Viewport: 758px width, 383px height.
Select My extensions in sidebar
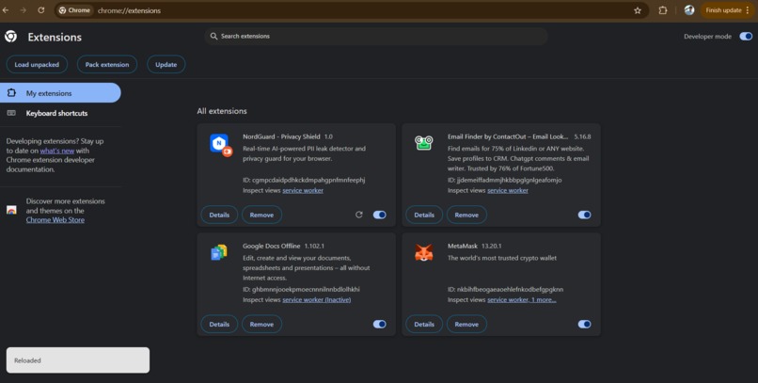point(60,93)
